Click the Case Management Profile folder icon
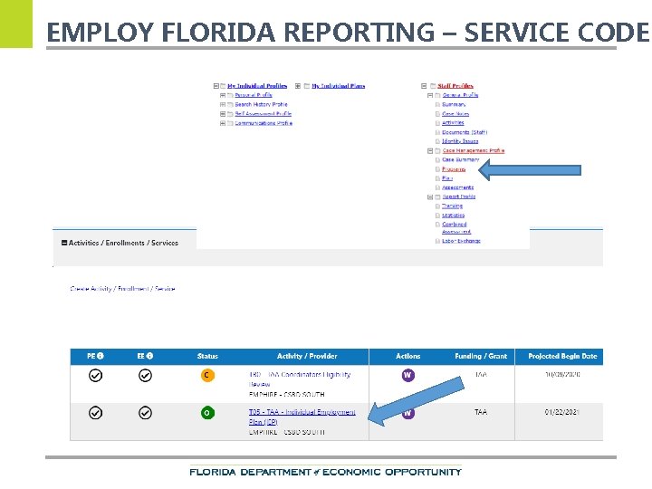Screen dimensions: 652x489 click(437, 151)
